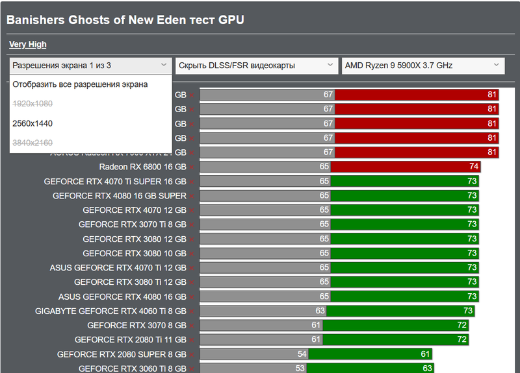Image resolution: width=520 pixels, height=373 pixels.
Task: Click the 'GEFORCE RTX 3080 12 GB' label
Action: tap(135, 239)
